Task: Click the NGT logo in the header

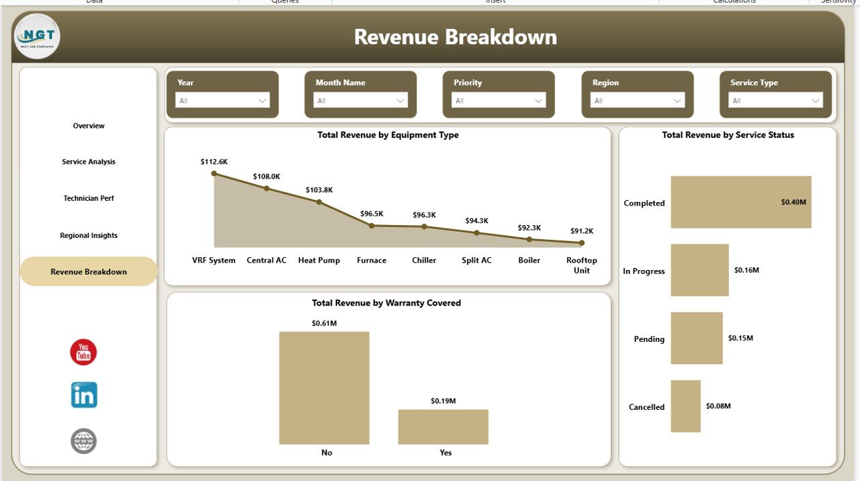Action: (x=36, y=36)
